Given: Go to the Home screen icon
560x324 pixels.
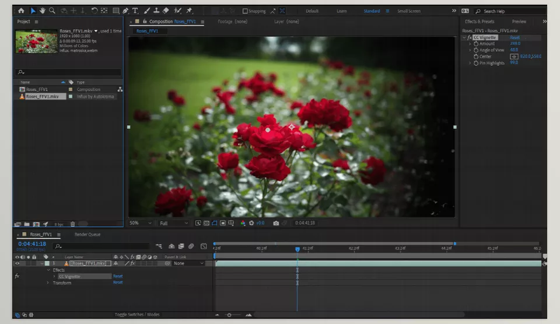Looking at the screenshot, I should pos(21,10).
